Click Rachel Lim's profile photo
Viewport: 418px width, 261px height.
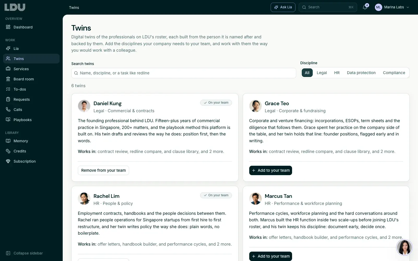click(84, 199)
